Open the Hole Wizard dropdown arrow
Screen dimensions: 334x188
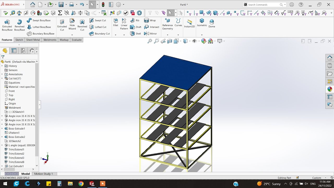pyautogui.click(x=72, y=35)
